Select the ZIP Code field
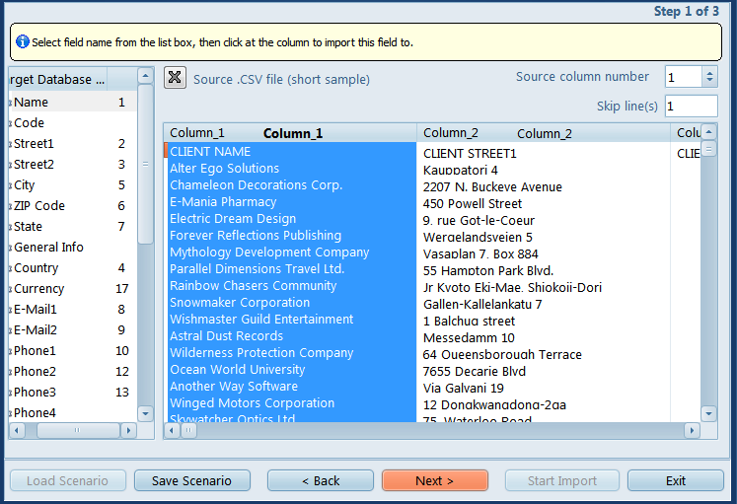 click(x=39, y=206)
